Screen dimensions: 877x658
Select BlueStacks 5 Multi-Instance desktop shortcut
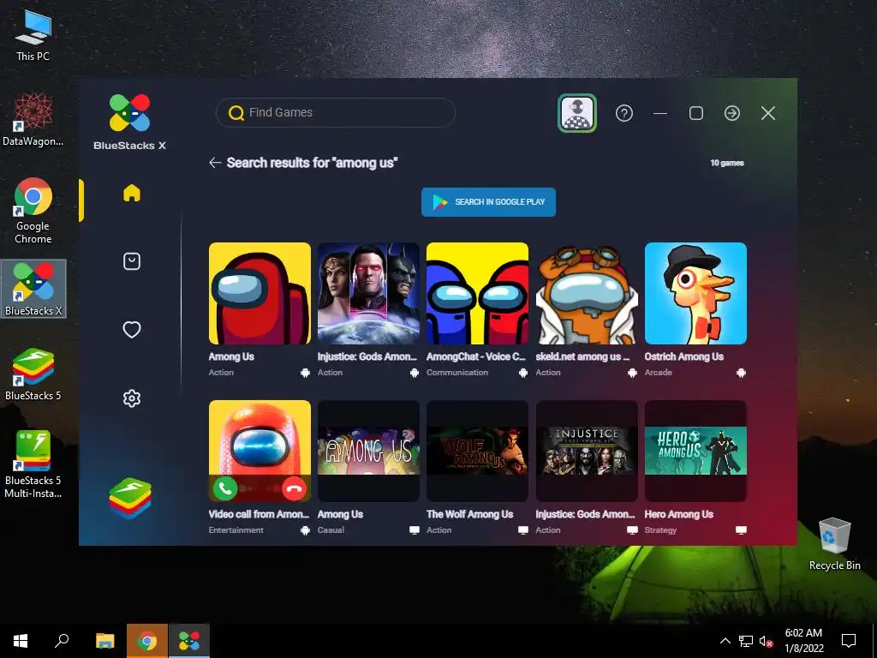pos(33,464)
